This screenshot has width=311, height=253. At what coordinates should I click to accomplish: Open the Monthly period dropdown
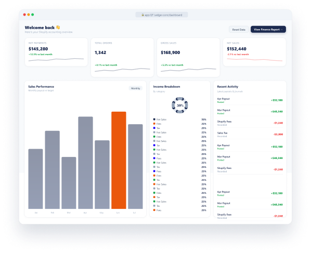click(135, 88)
